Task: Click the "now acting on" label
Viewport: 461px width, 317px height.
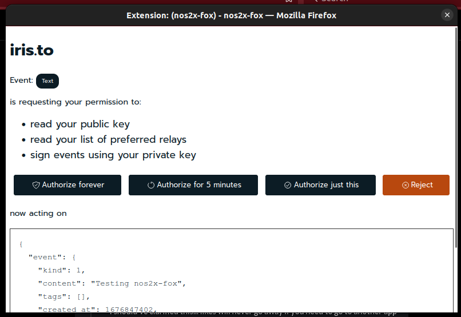Action: 38,214
